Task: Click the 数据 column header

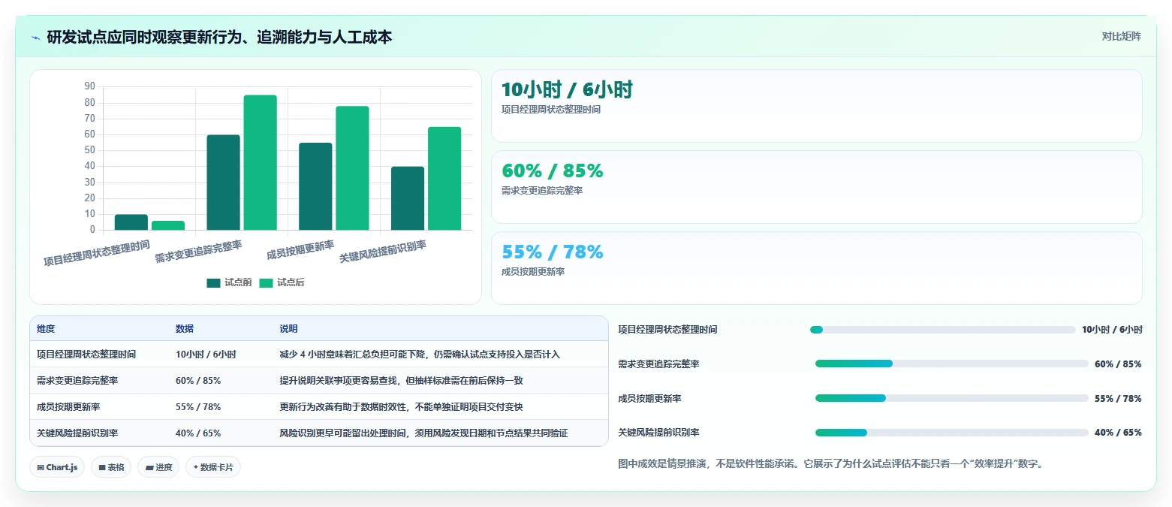Action: click(185, 329)
